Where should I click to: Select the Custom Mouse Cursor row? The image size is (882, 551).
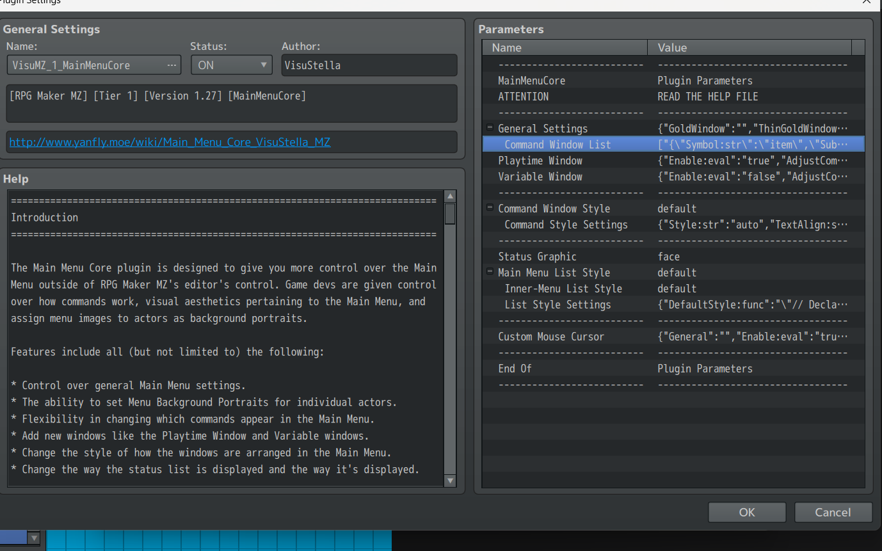(x=673, y=337)
